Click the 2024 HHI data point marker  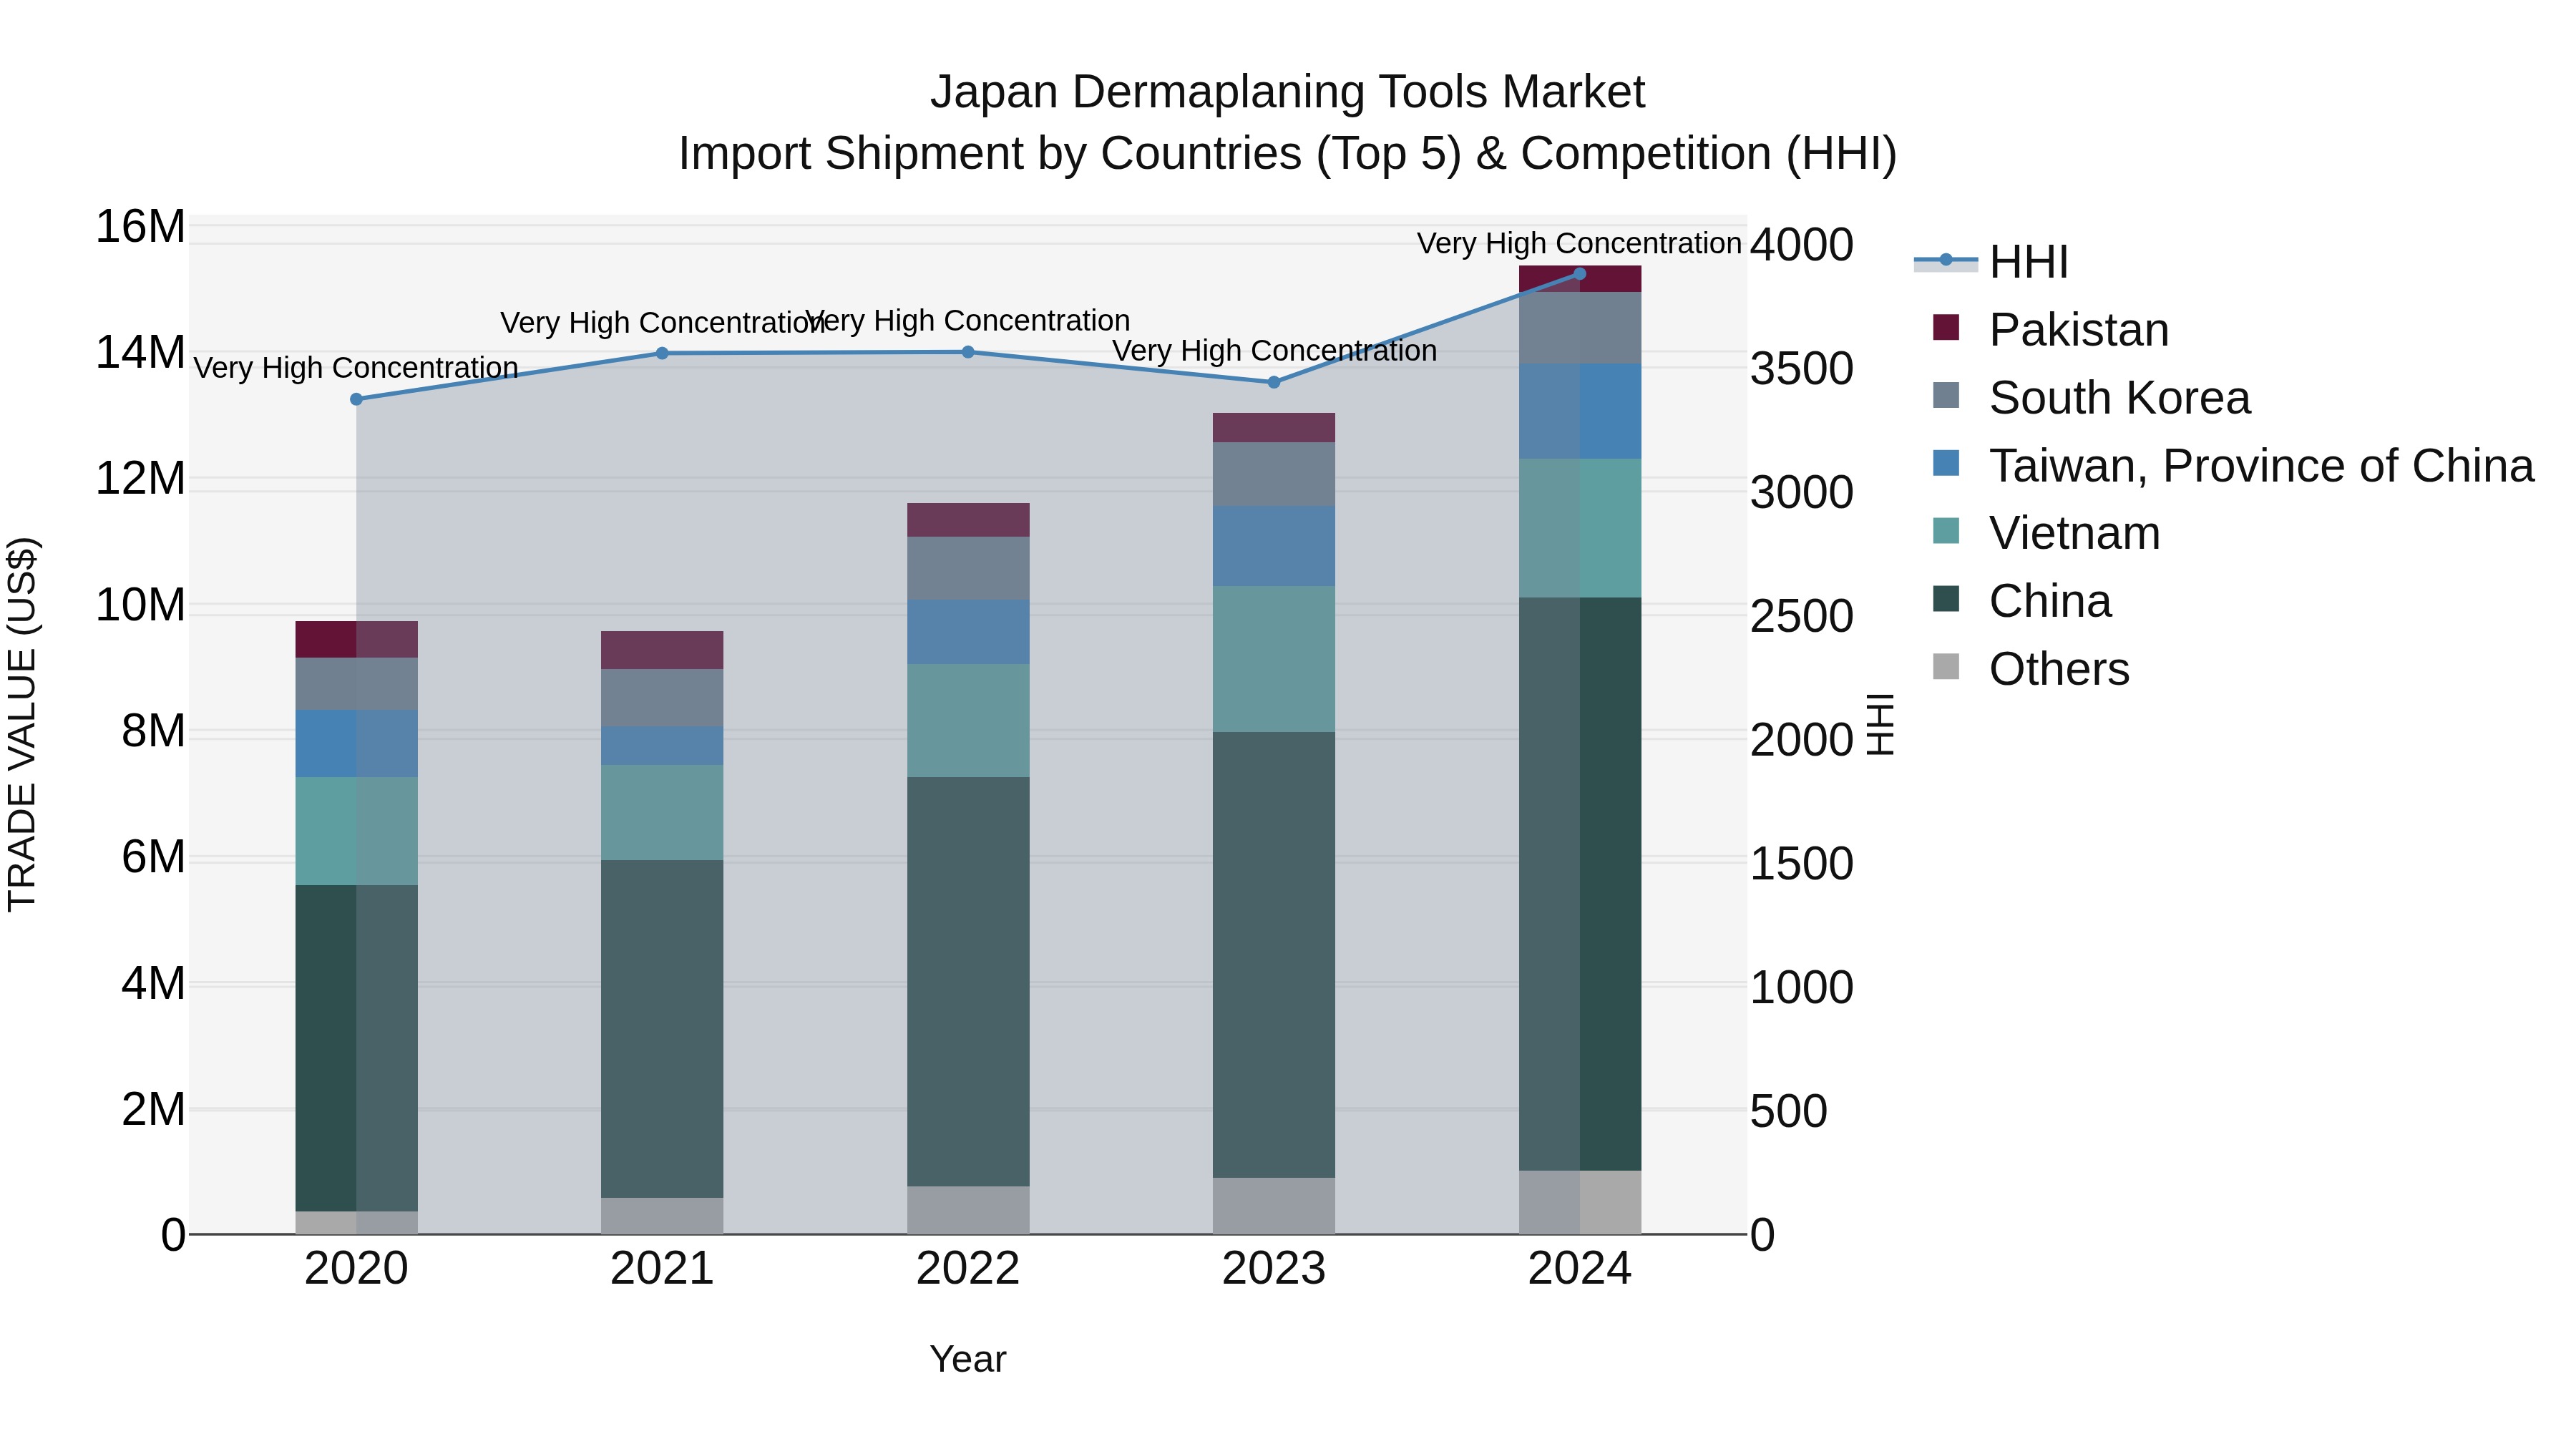pyautogui.click(x=1580, y=274)
